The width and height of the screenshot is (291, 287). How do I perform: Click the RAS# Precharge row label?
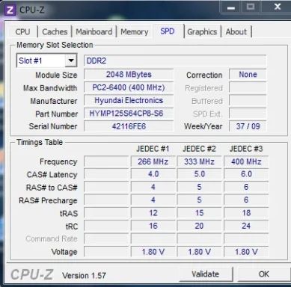[x=48, y=200]
